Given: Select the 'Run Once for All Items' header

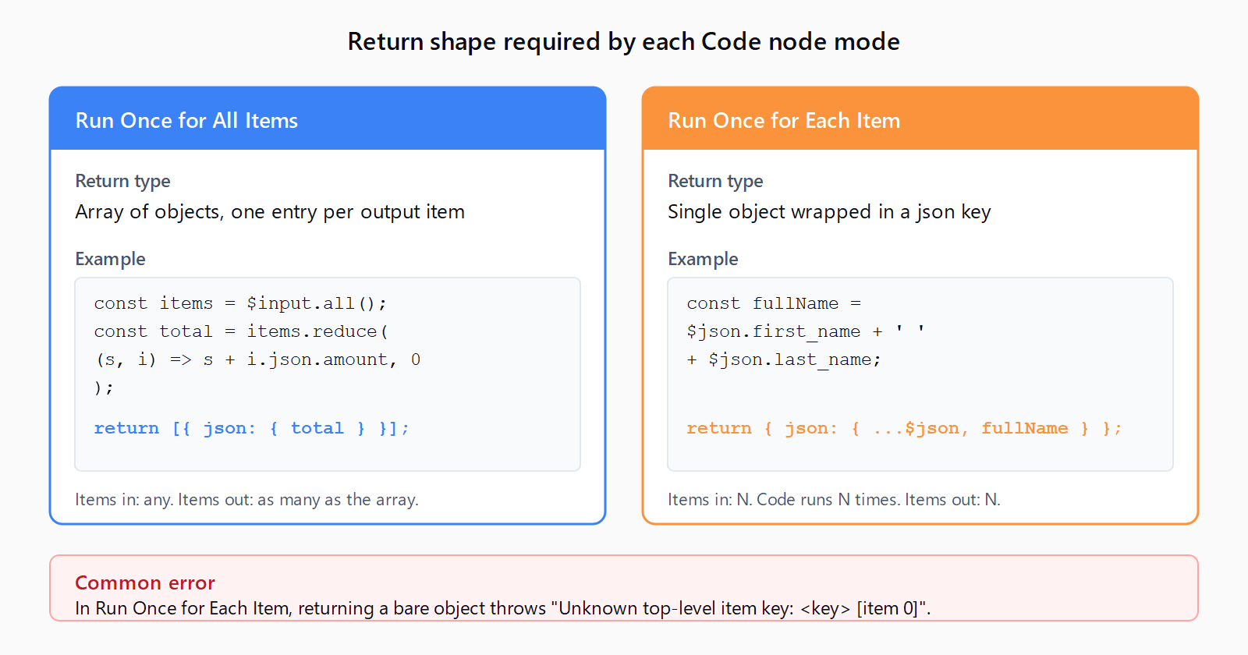Looking at the screenshot, I should coord(328,119).
